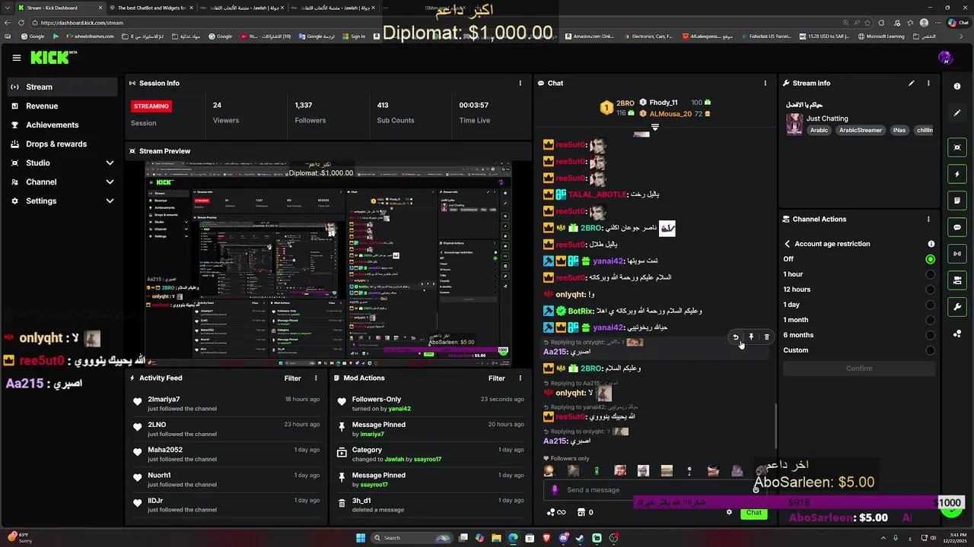Open the user profile avatar menu
The image size is (974, 547).
click(x=945, y=58)
